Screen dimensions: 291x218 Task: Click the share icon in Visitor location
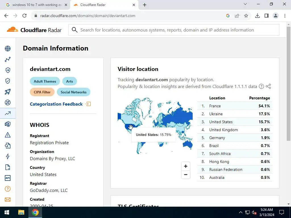(268, 86)
